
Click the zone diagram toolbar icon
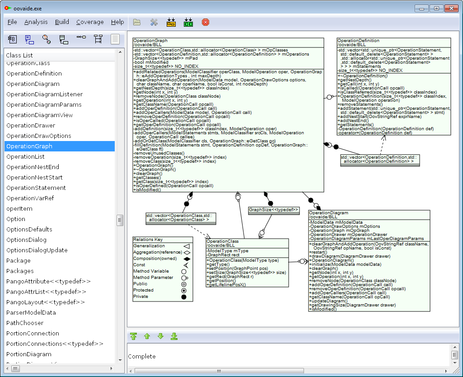coord(47,39)
